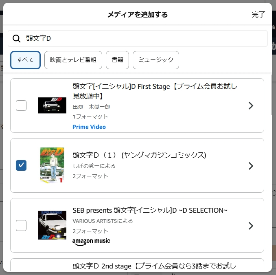
Task: Click First Stage video thumbnail
Action: click(52, 106)
